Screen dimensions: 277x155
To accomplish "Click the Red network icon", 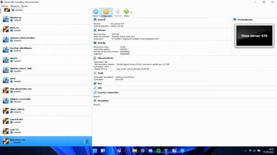I will (95, 84).
